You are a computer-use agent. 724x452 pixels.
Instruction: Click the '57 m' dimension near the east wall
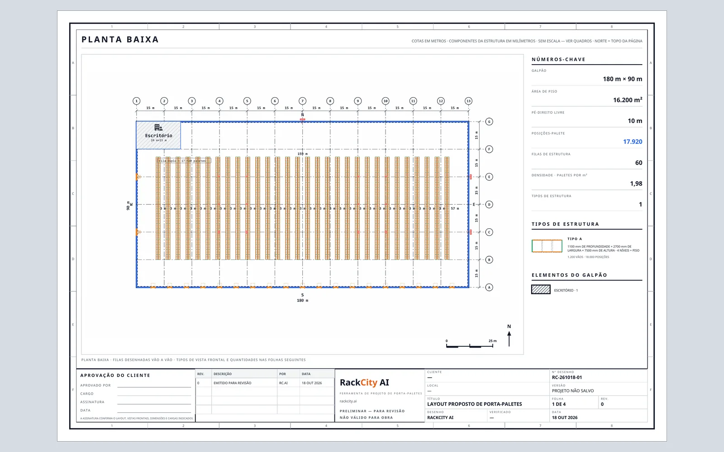click(455, 208)
